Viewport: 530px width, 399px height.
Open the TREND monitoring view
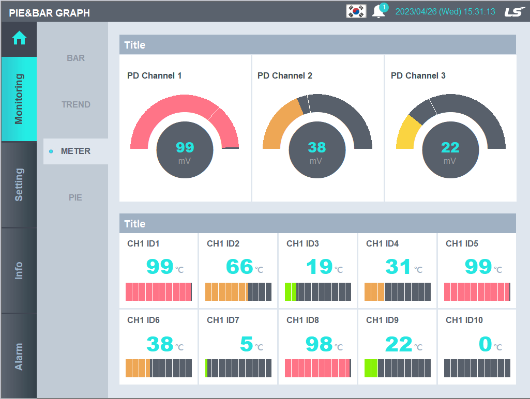(x=75, y=104)
